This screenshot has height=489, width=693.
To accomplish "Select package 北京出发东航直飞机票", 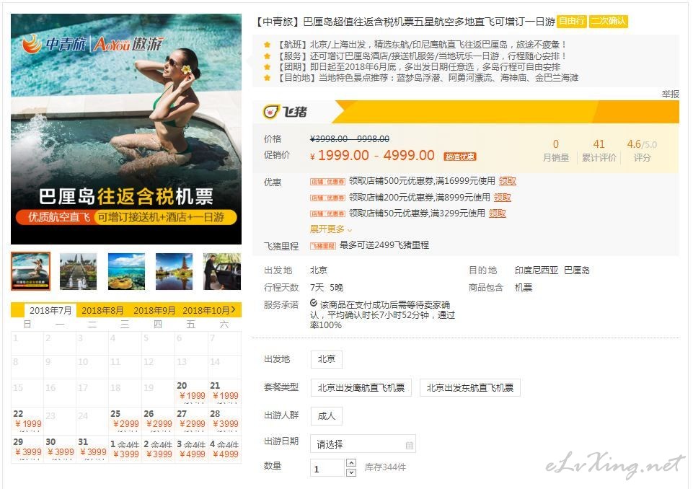I will [469, 387].
